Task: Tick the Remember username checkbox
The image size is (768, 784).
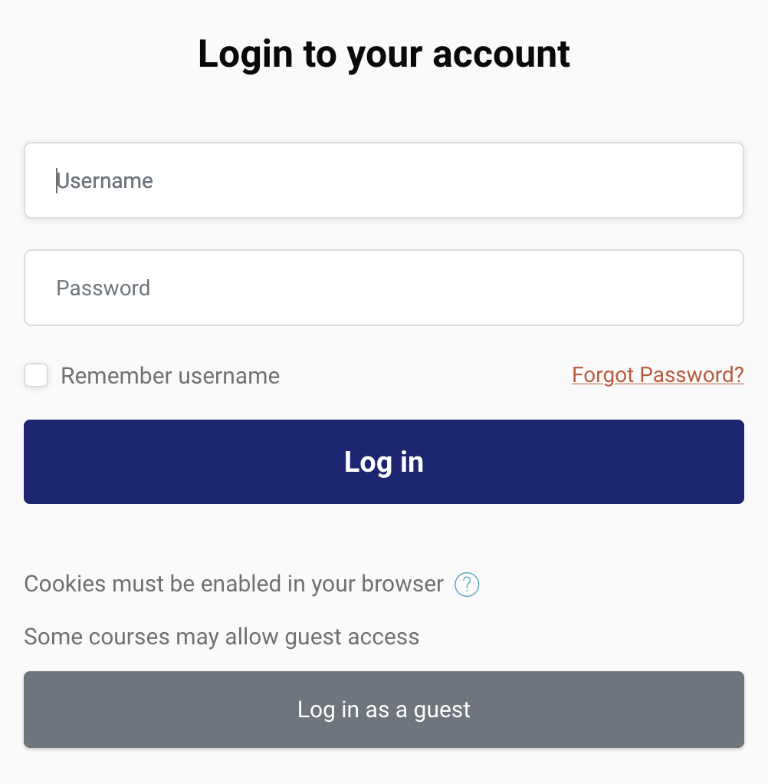Action: (x=36, y=376)
